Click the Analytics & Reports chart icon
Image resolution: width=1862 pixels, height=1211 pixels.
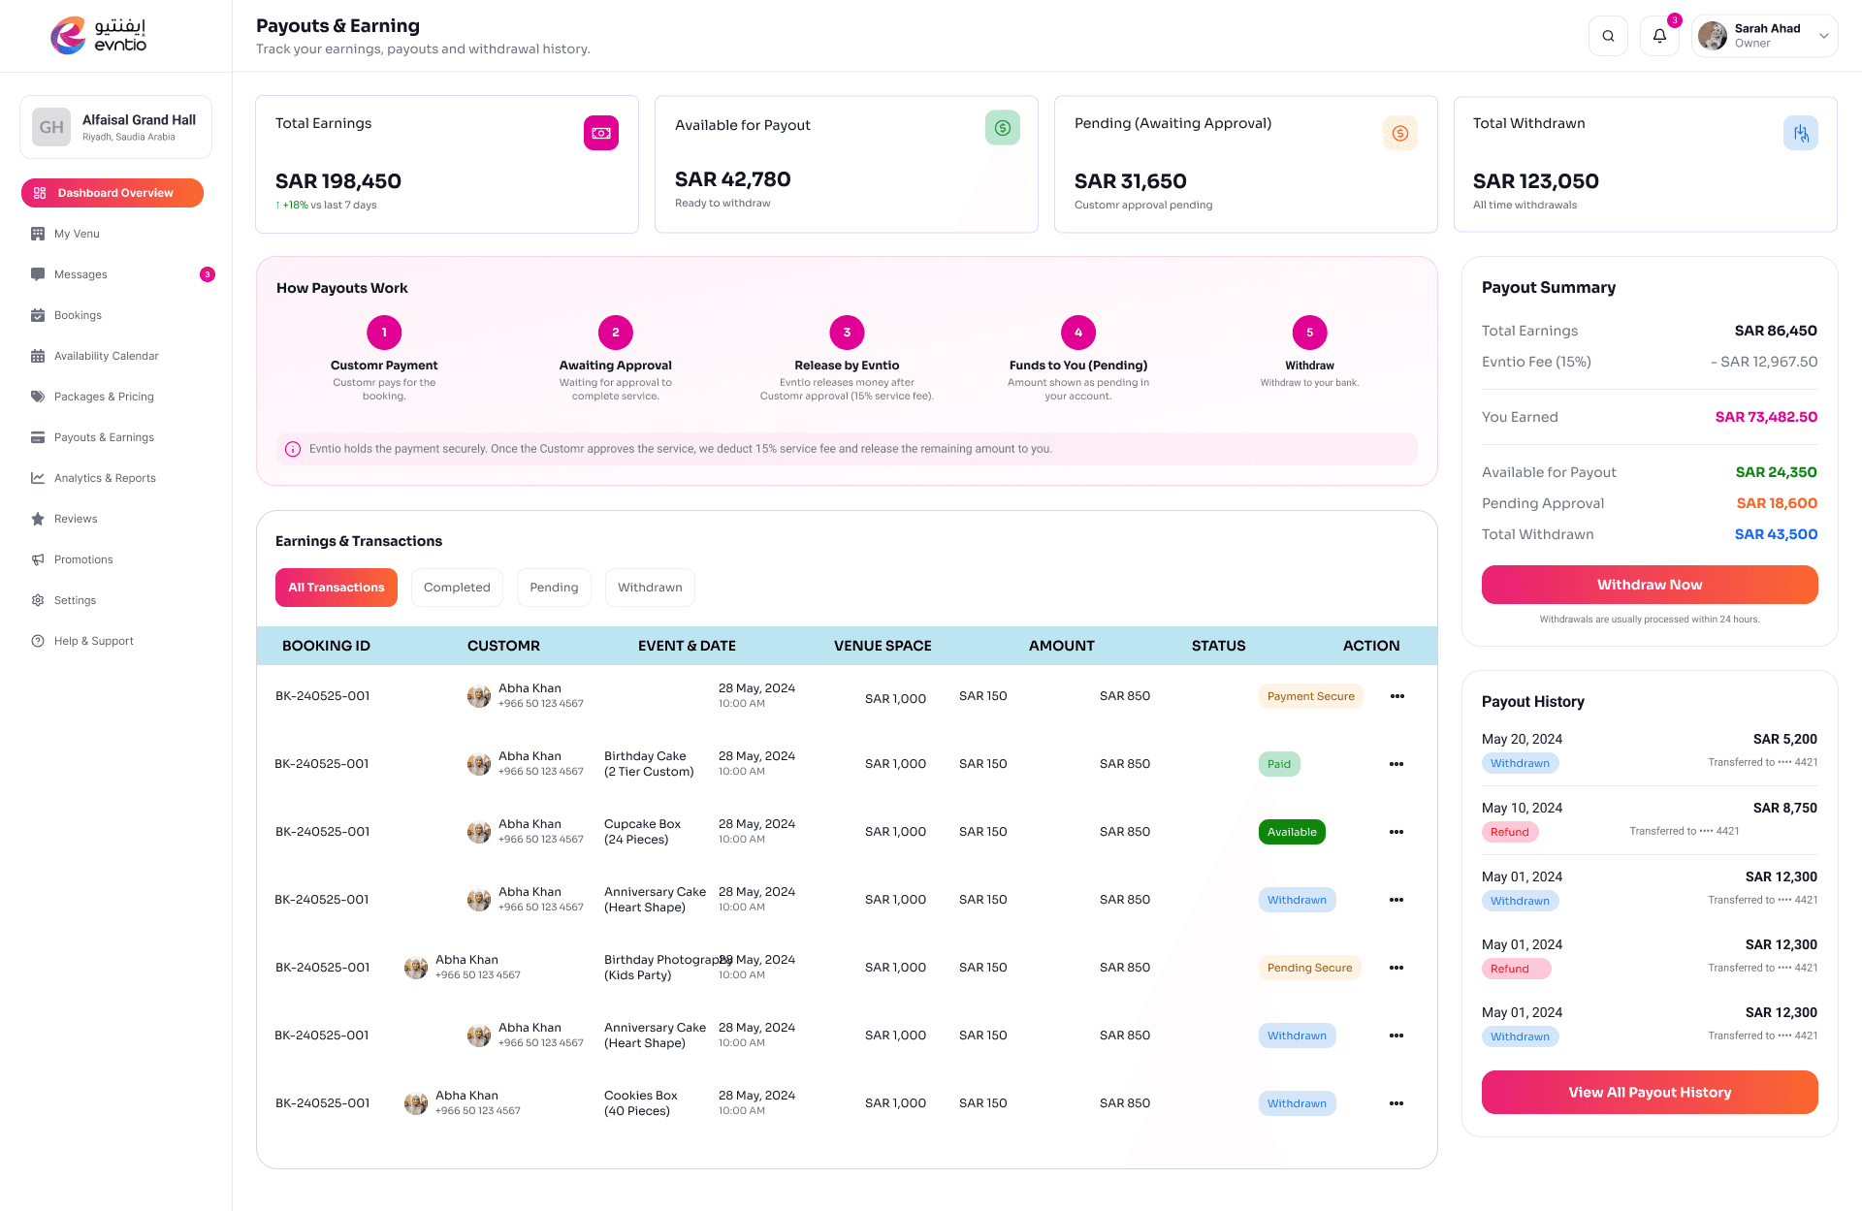(x=38, y=478)
